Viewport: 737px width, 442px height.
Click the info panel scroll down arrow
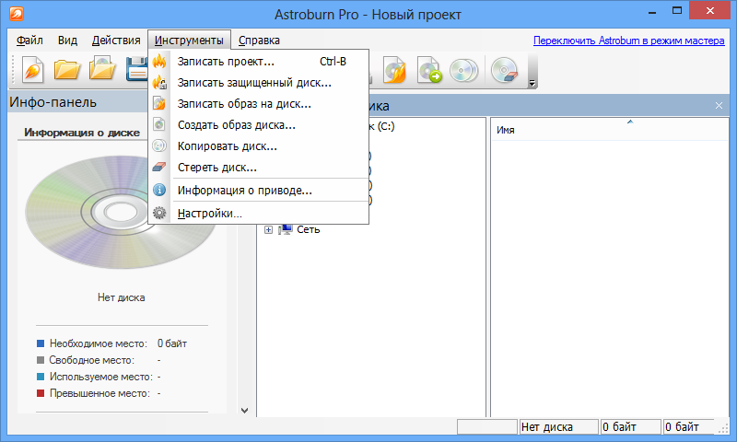click(244, 411)
